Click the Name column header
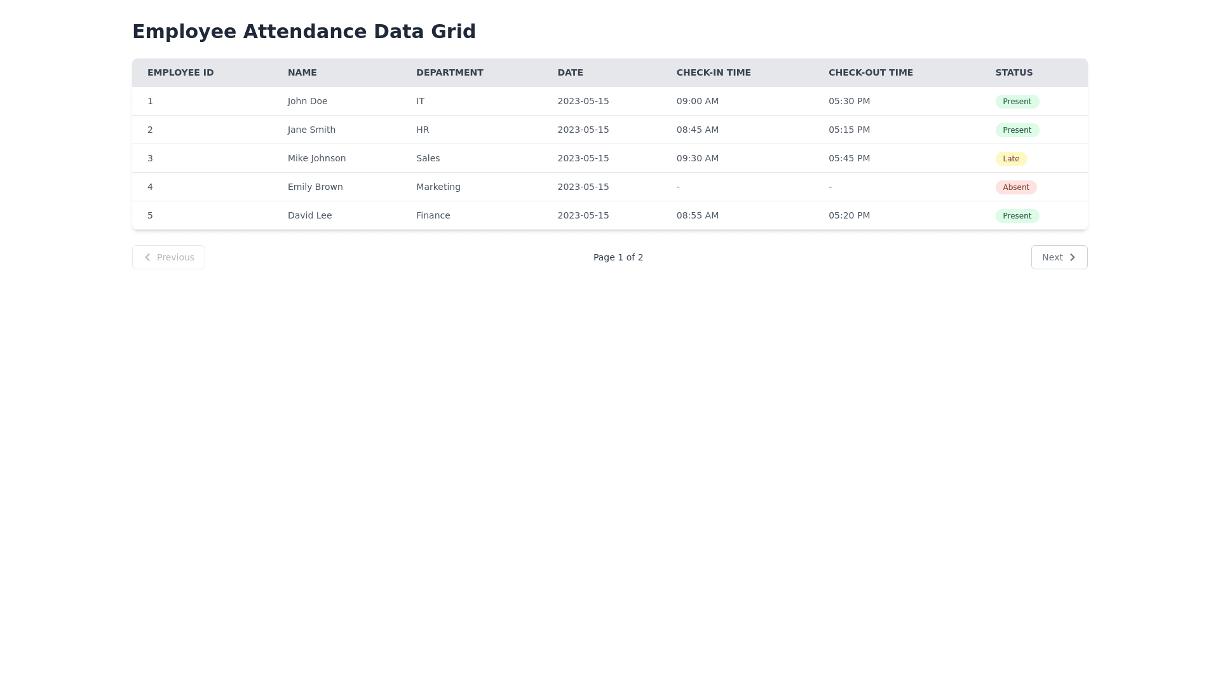1220x686 pixels. click(x=302, y=72)
